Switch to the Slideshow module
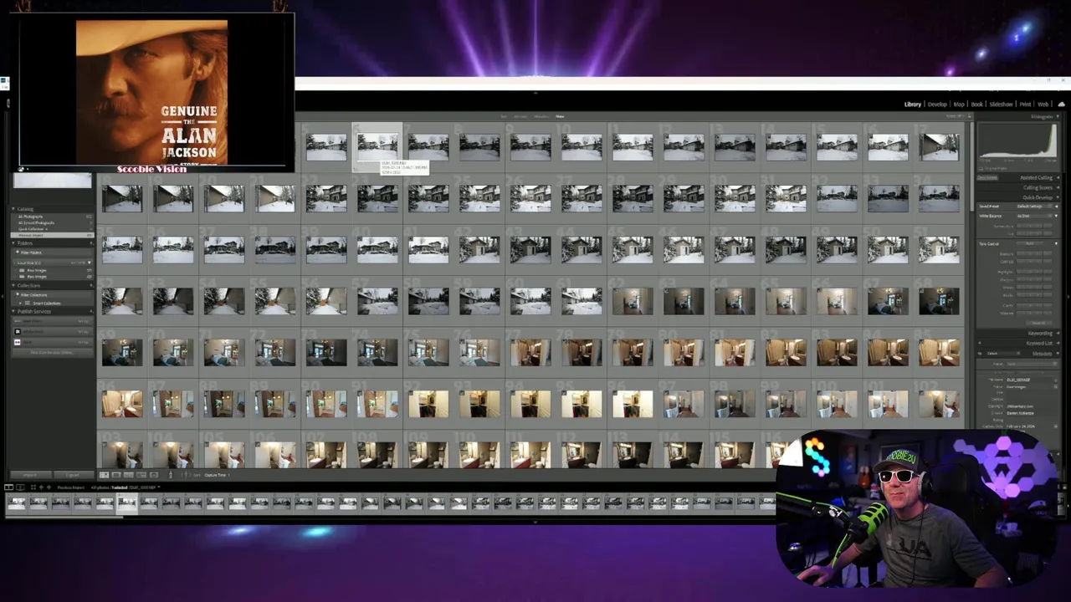 [1001, 105]
